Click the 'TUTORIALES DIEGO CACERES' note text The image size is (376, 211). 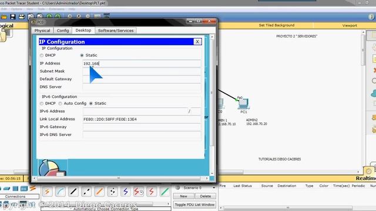click(x=280, y=159)
